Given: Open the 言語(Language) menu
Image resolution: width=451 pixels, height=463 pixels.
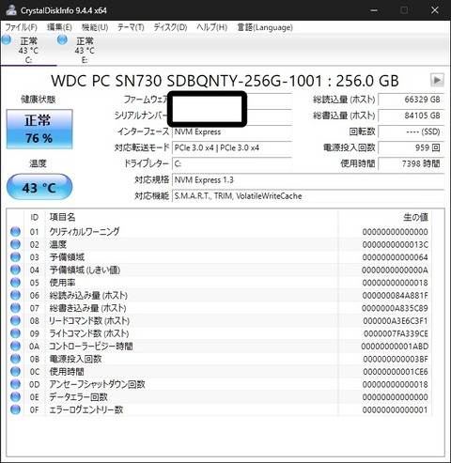Looking at the screenshot, I should click(x=265, y=27).
